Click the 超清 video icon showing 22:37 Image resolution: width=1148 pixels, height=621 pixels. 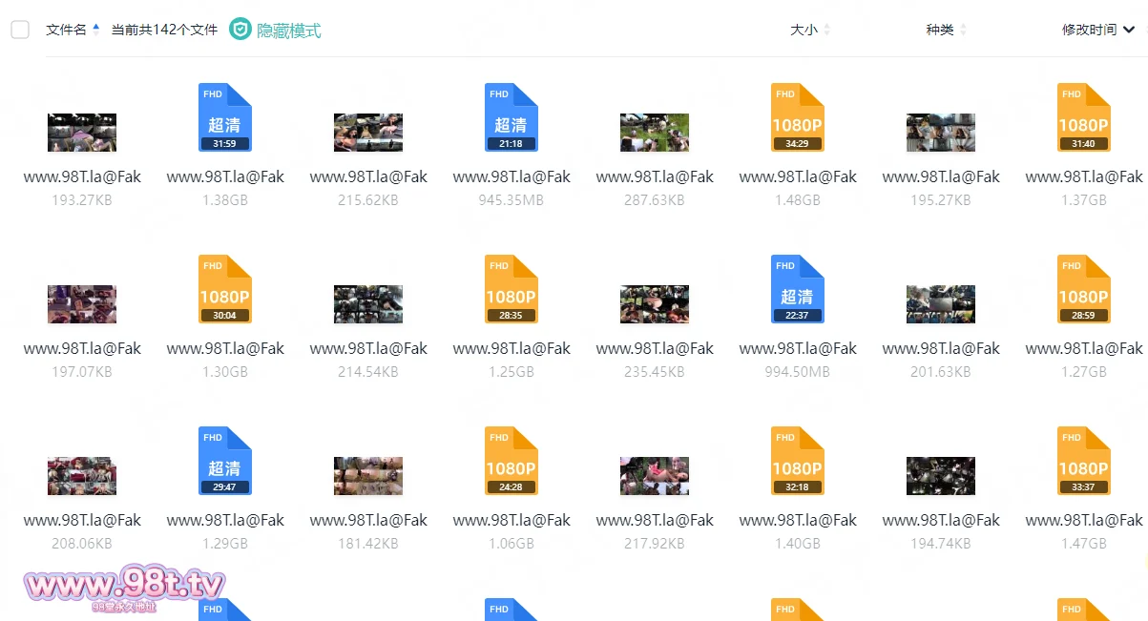[798, 289]
